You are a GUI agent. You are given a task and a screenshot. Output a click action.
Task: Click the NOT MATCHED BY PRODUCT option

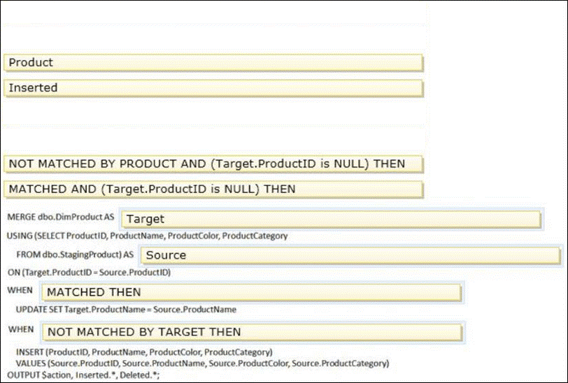point(213,164)
